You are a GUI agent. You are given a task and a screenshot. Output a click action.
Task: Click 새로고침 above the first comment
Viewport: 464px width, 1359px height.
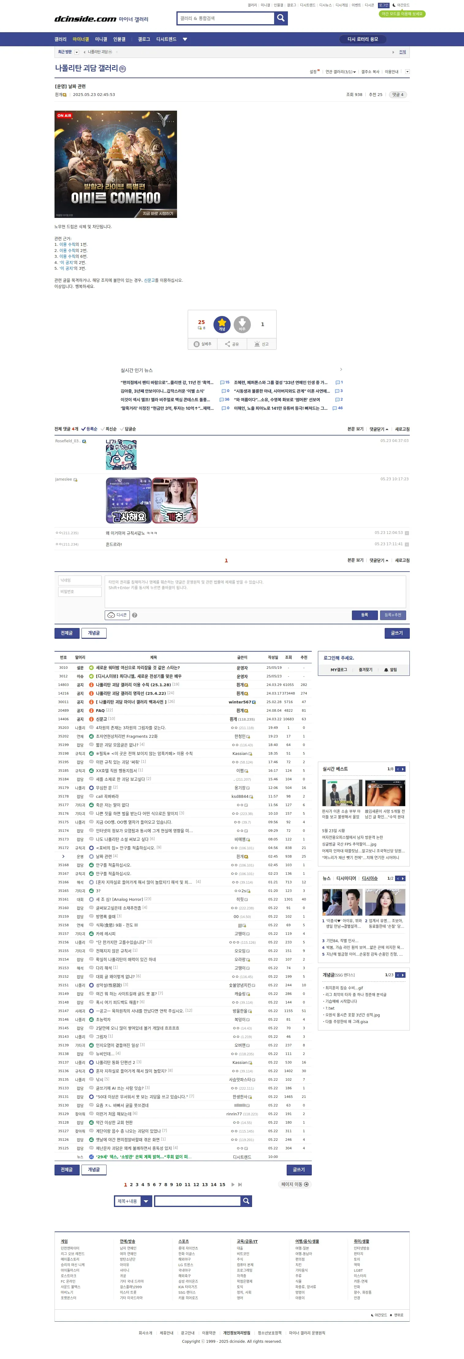[402, 429]
